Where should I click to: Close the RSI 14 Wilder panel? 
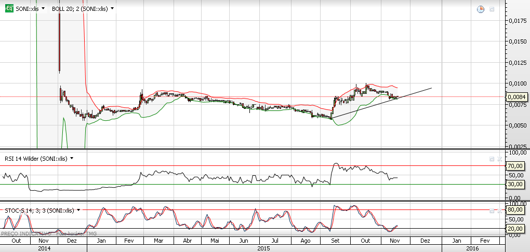[x=499, y=159]
